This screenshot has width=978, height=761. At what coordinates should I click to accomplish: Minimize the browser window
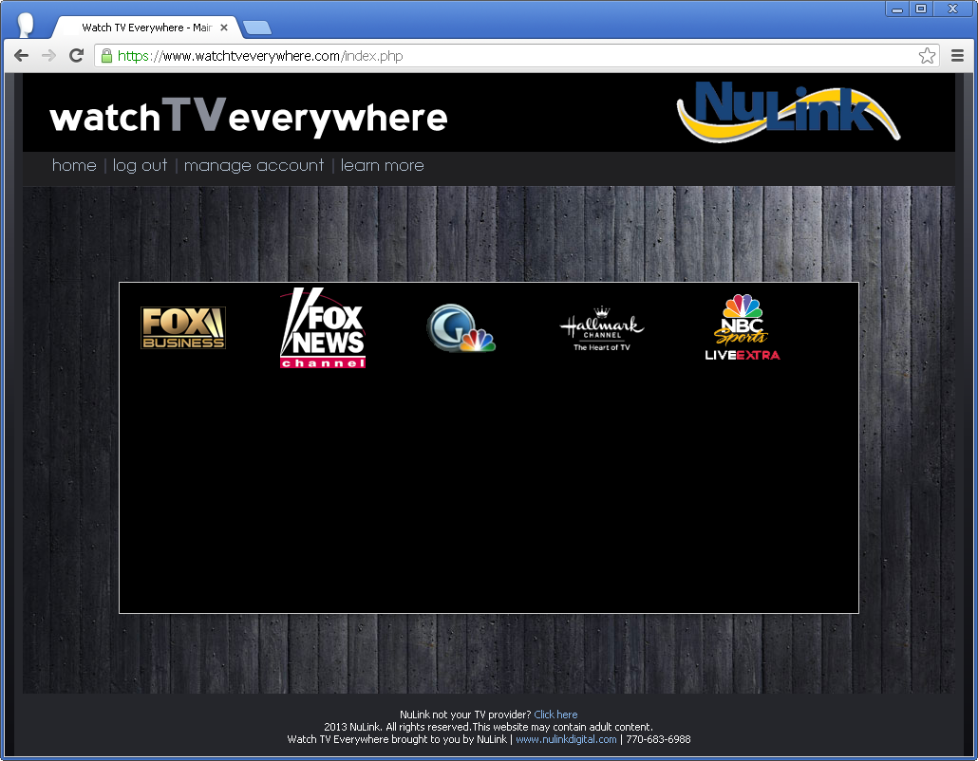click(x=897, y=9)
